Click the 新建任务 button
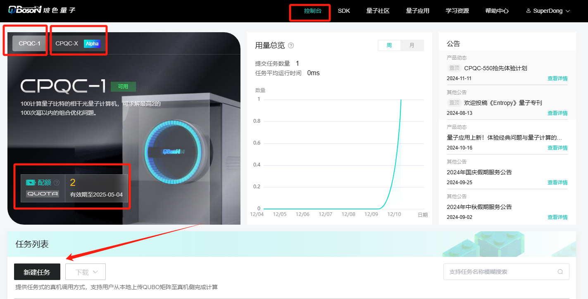The width and height of the screenshot is (588, 299). 37,272
